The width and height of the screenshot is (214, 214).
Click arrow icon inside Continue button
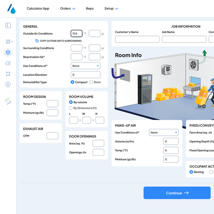pyautogui.click(x=186, y=193)
